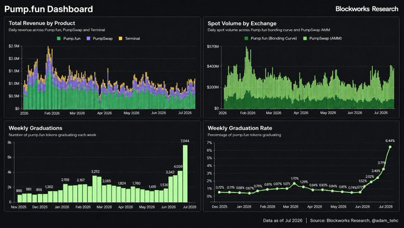Select the Weekly Graduation Rate heading
Image resolution: width=404 pixels, height=228 pixels.
[x=240, y=128]
